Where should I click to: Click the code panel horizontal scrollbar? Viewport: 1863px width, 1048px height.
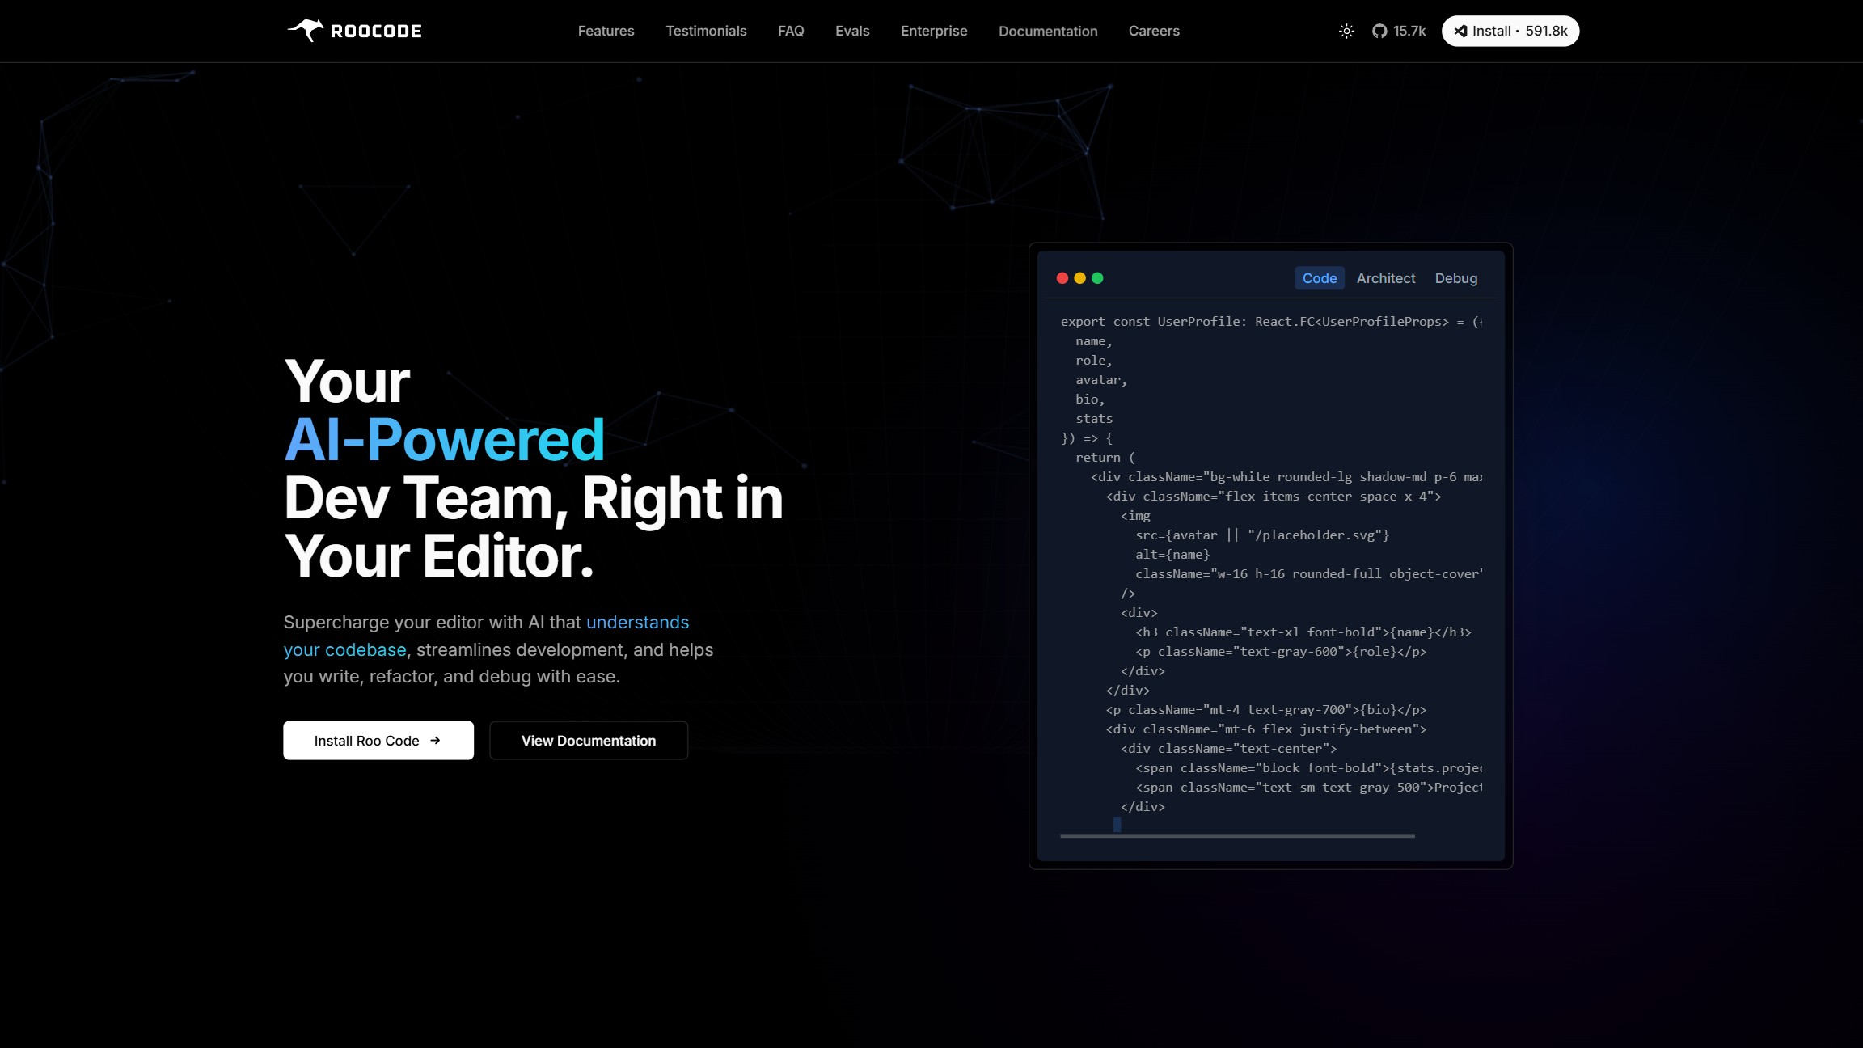coord(1237,835)
